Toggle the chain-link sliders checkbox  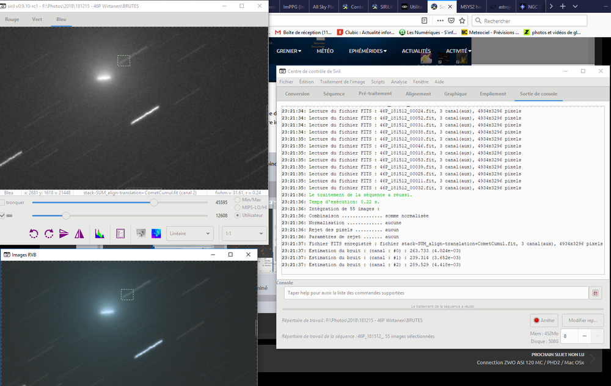coord(2,216)
